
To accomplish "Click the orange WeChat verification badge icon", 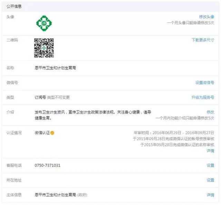I will [52, 133].
